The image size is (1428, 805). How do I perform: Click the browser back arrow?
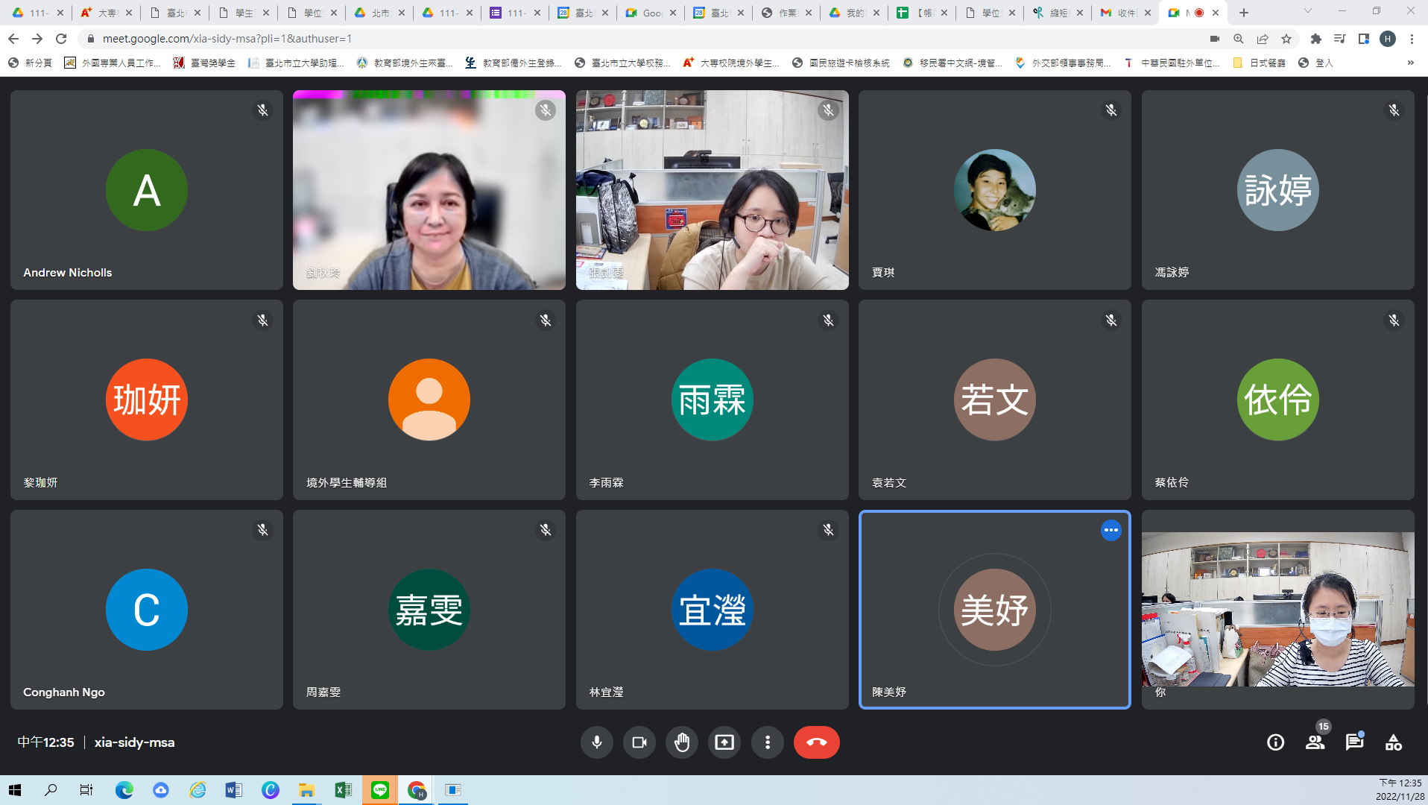pyautogui.click(x=13, y=39)
